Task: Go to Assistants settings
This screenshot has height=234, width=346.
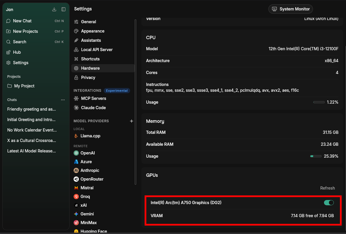Action: [103, 40]
